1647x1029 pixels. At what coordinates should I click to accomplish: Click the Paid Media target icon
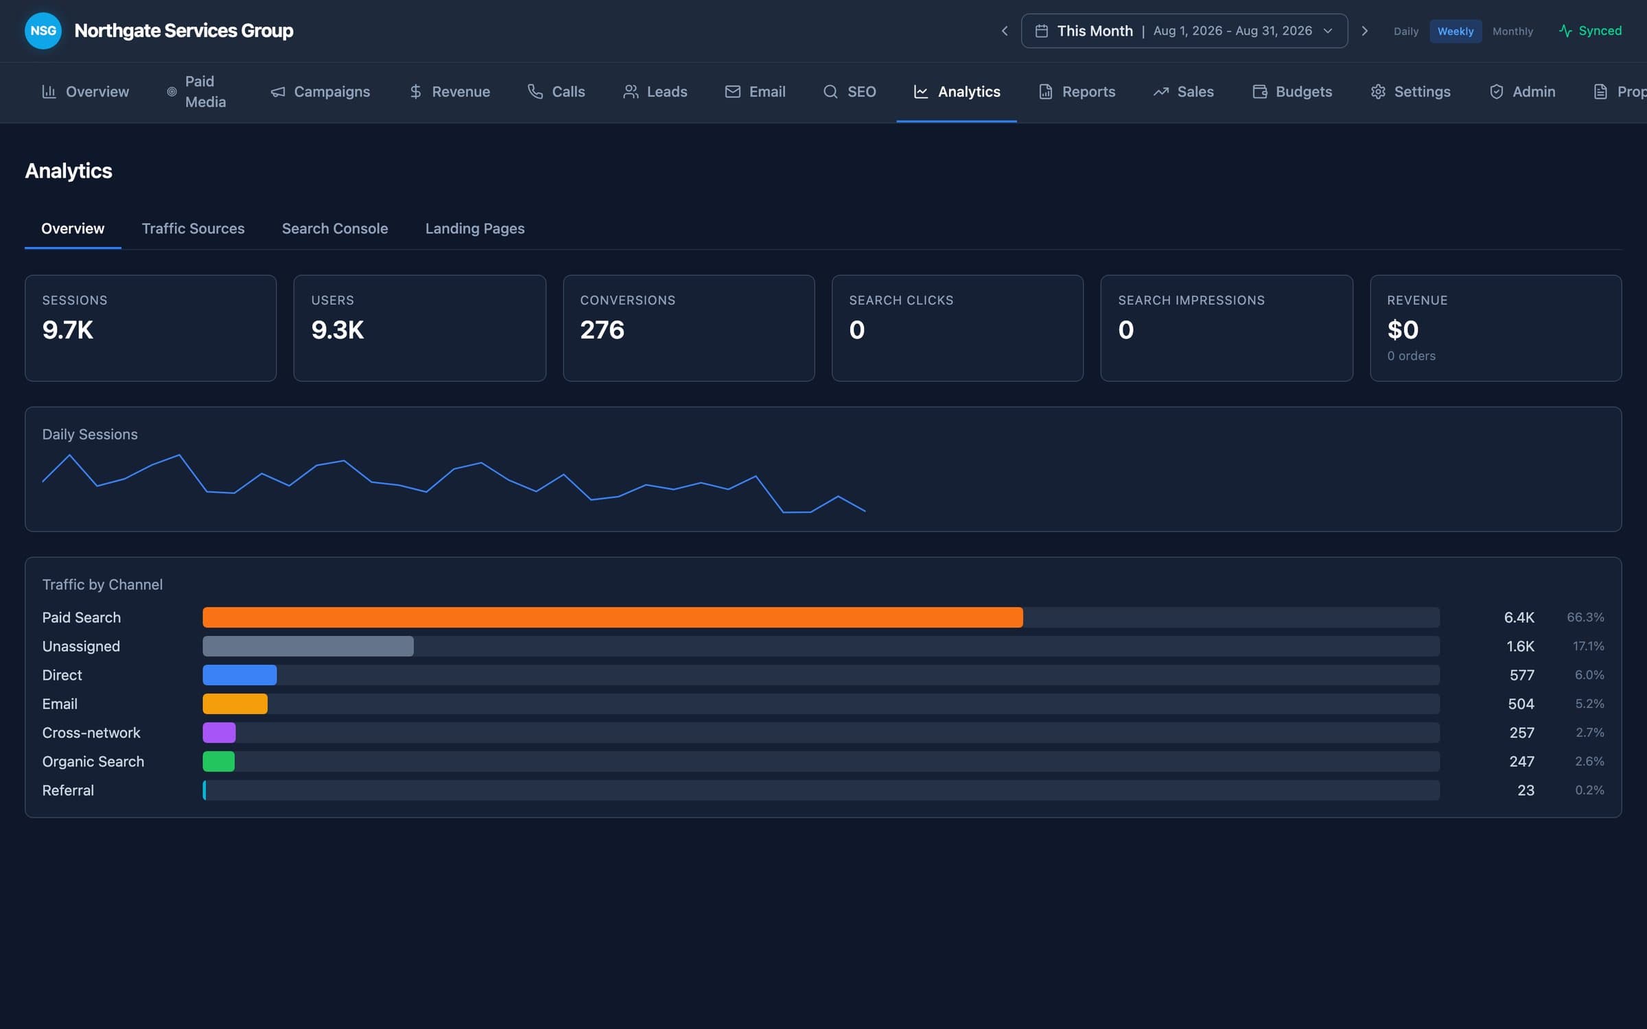(172, 91)
